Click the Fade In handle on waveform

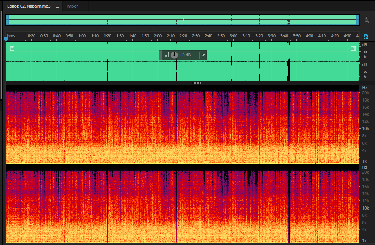pyautogui.click(x=12, y=48)
